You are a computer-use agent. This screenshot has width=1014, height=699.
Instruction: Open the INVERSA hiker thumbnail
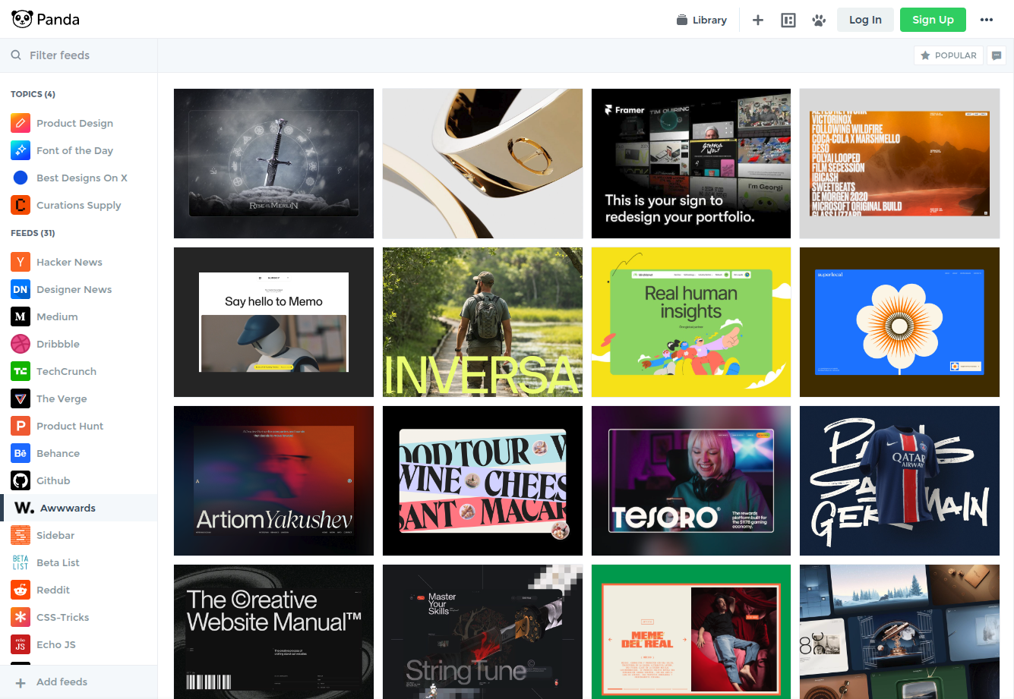click(x=482, y=322)
